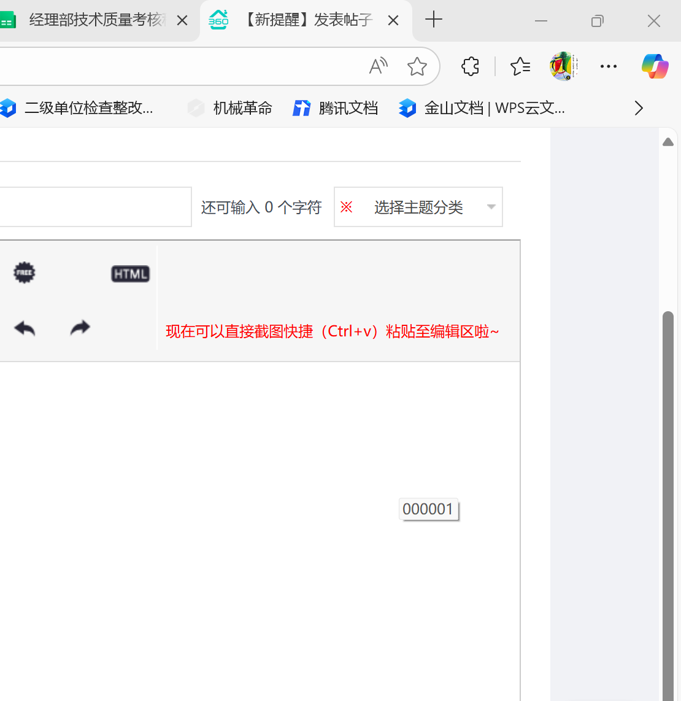Switch to the 经理部技术质量考核 tab
The height and width of the screenshot is (701, 681).
(92, 20)
